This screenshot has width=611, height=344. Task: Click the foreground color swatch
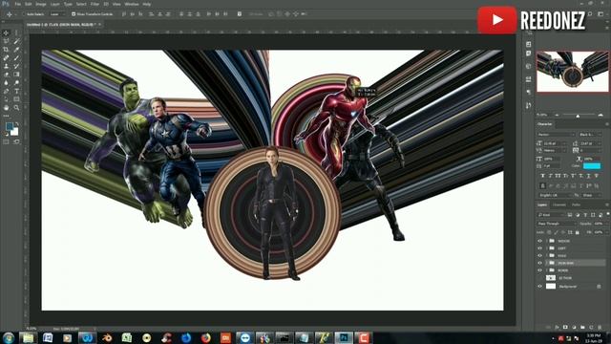point(9,126)
